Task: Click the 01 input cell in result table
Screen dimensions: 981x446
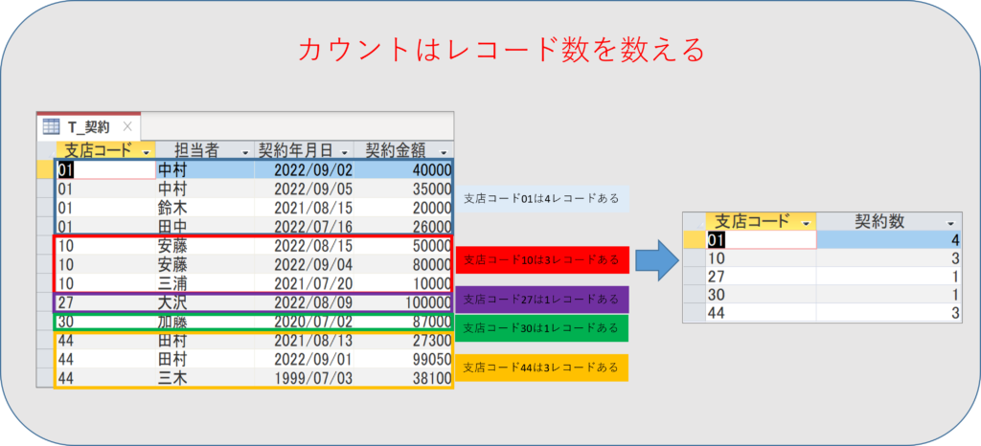Action: click(x=761, y=239)
